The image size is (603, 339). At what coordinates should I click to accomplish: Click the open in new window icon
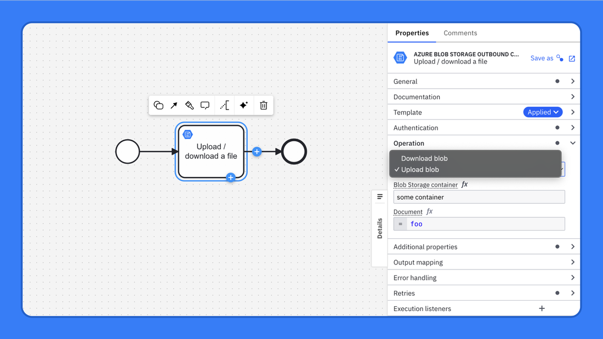572,59
